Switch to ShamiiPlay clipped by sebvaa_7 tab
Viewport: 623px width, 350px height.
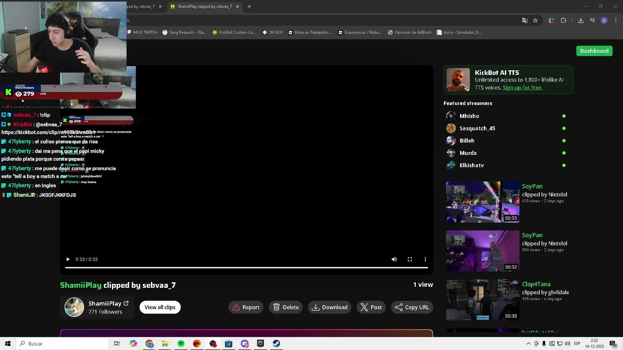204,7
